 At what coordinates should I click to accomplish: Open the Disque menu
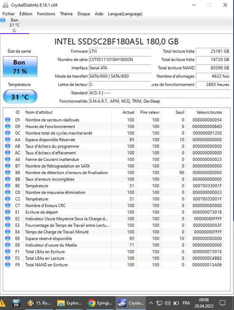83,14
